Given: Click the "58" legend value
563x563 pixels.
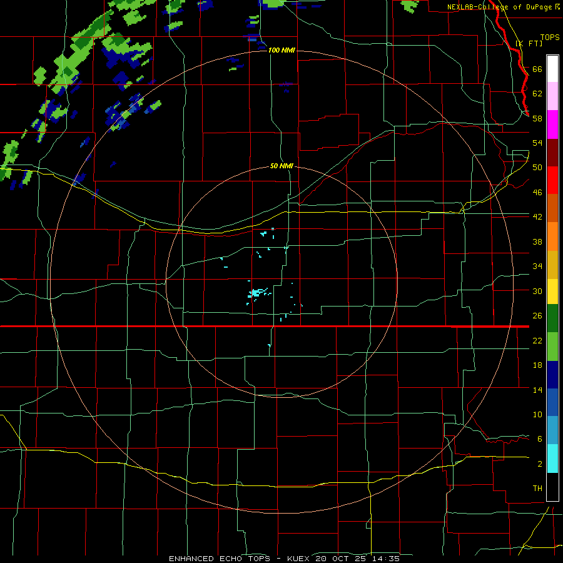Looking at the screenshot, I should [537, 118].
